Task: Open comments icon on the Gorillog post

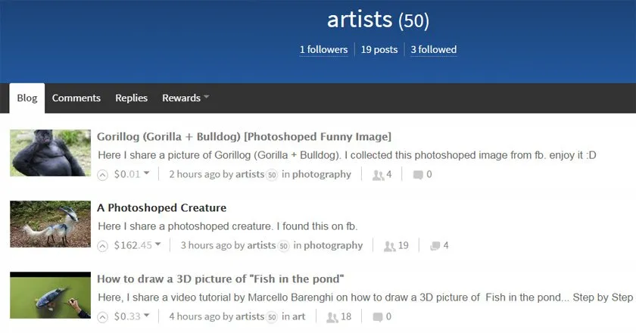Action: click(x=418, y=175)
